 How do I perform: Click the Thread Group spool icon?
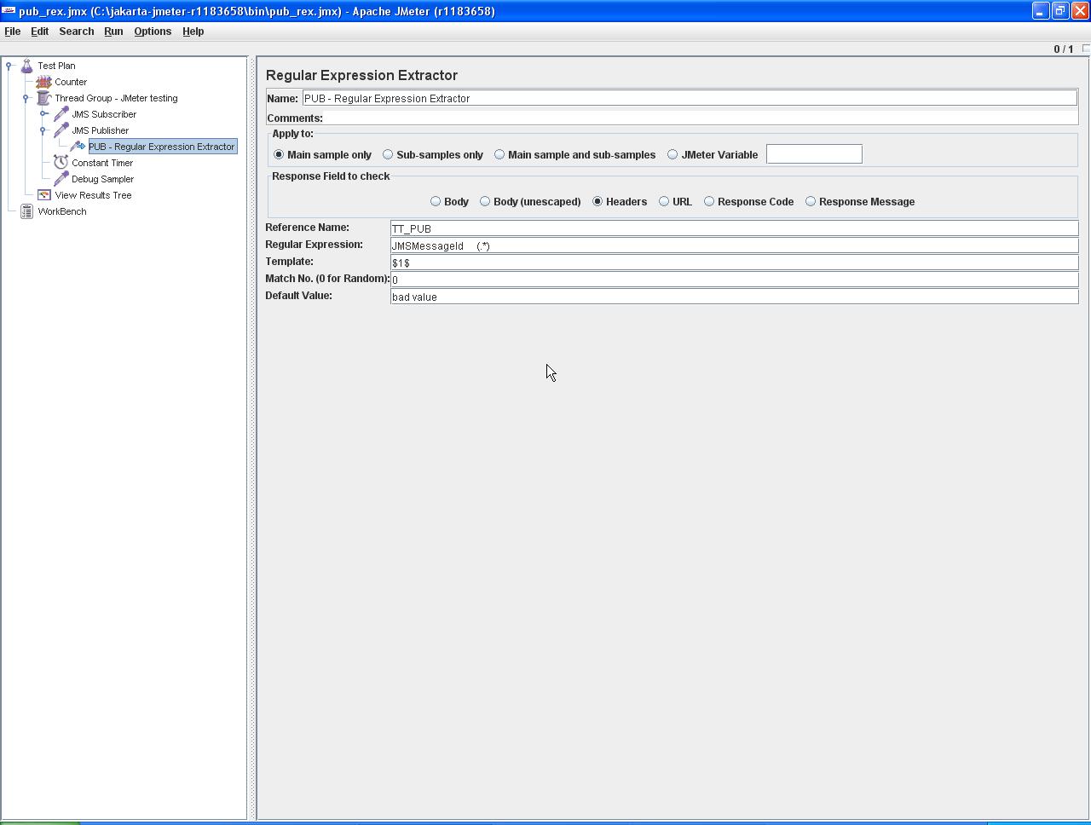43,98
